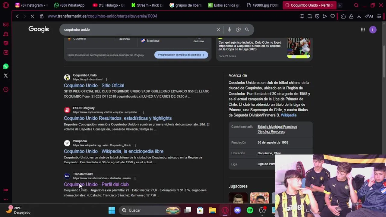Open options for the Wikipedia result

coord(135,145)
